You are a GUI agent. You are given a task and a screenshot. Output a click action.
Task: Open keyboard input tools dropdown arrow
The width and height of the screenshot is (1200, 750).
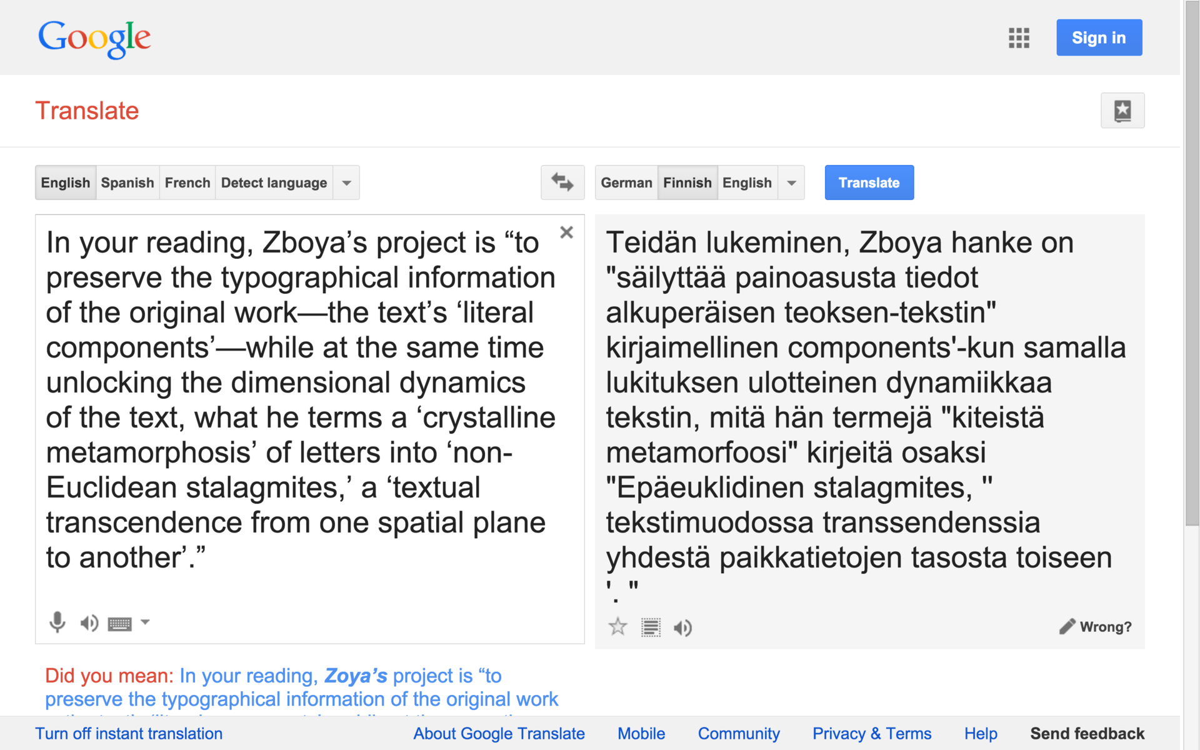pyautogui.click(x=145, y=622)
